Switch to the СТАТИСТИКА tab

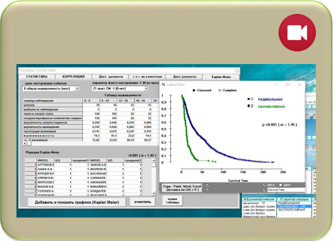pos(37,77)
